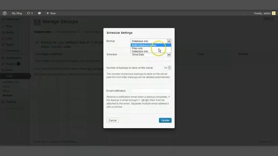Viewport: 278px width, 156px height.
Task: Select the Backups submenu item
Action: (x=7, y=95)
